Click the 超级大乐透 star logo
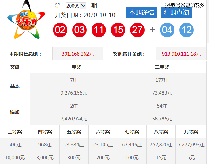209x164 pixels. click(26, 20)
